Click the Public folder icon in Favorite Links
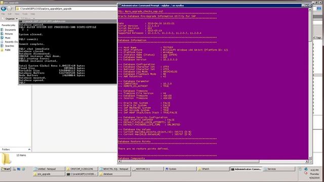 pos(2,50)
